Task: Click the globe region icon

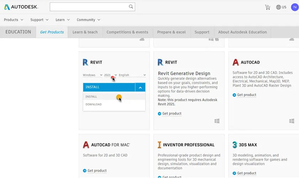Action: click(278, 7)
